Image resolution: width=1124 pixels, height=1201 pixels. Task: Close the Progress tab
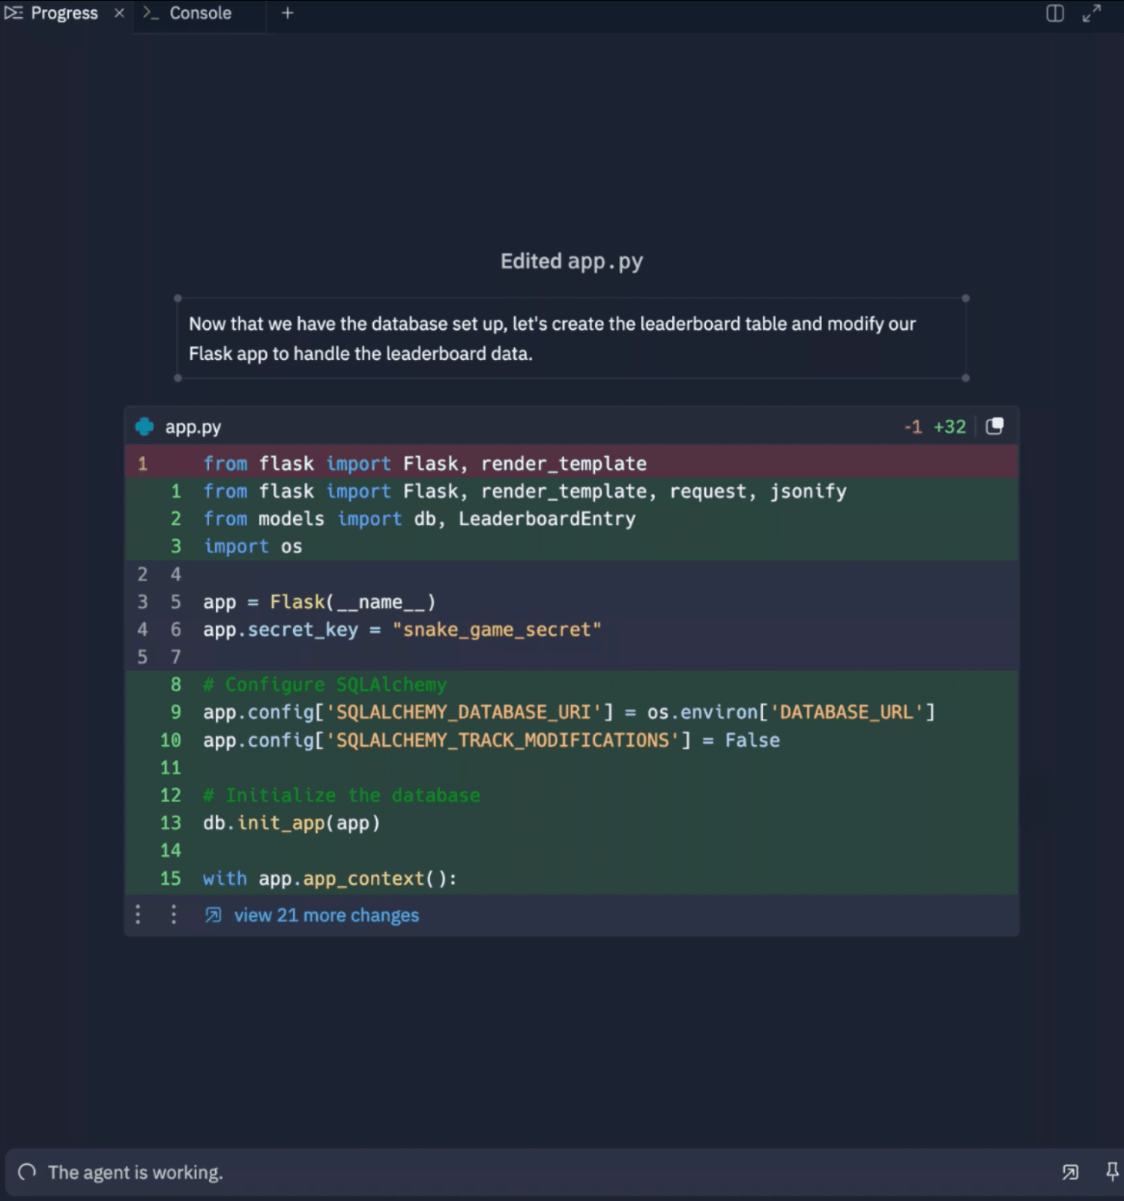(x=119, y=13)
